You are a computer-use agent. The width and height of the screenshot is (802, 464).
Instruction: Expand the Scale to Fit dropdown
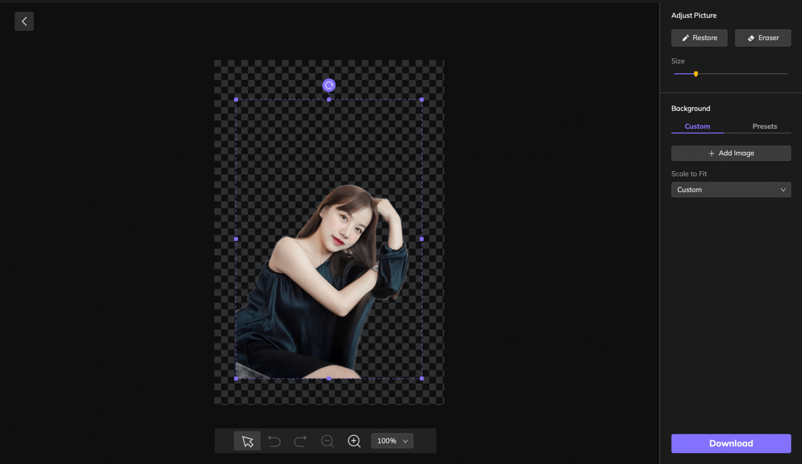730,190
